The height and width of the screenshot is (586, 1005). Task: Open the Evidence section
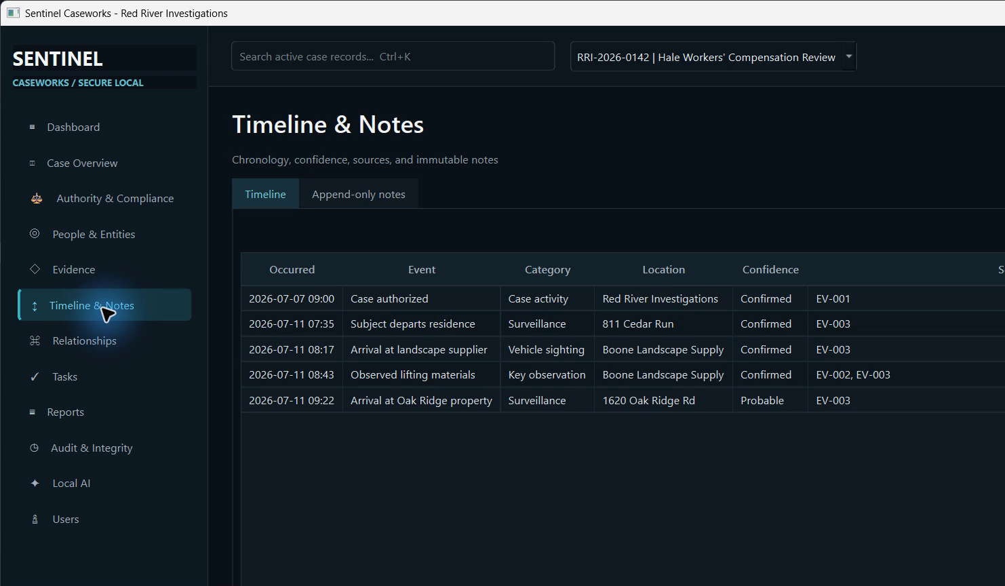point(104,269)
